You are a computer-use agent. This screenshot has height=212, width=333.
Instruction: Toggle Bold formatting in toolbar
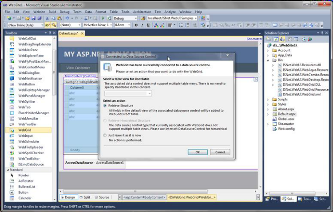(136, 25)
